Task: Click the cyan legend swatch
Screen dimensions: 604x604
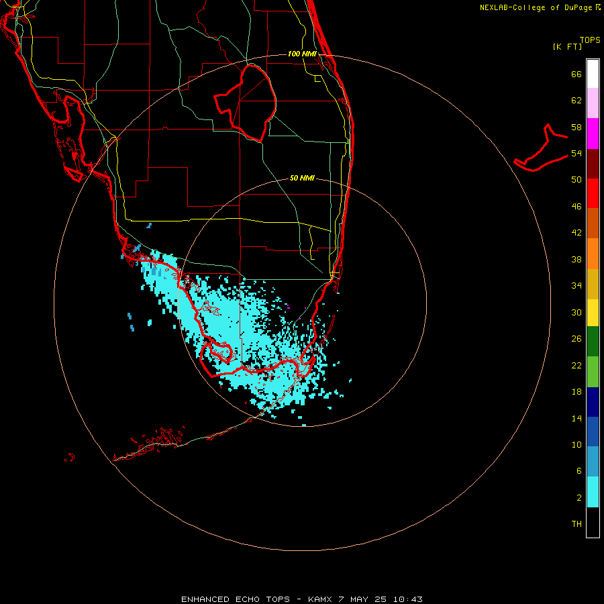Action: (x=593, y=492)
